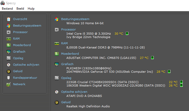Open the Beeld menu

tap(20, 9)
